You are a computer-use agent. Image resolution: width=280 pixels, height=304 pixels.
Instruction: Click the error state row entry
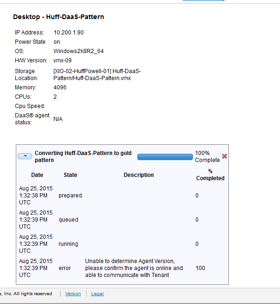coord(65,268)
